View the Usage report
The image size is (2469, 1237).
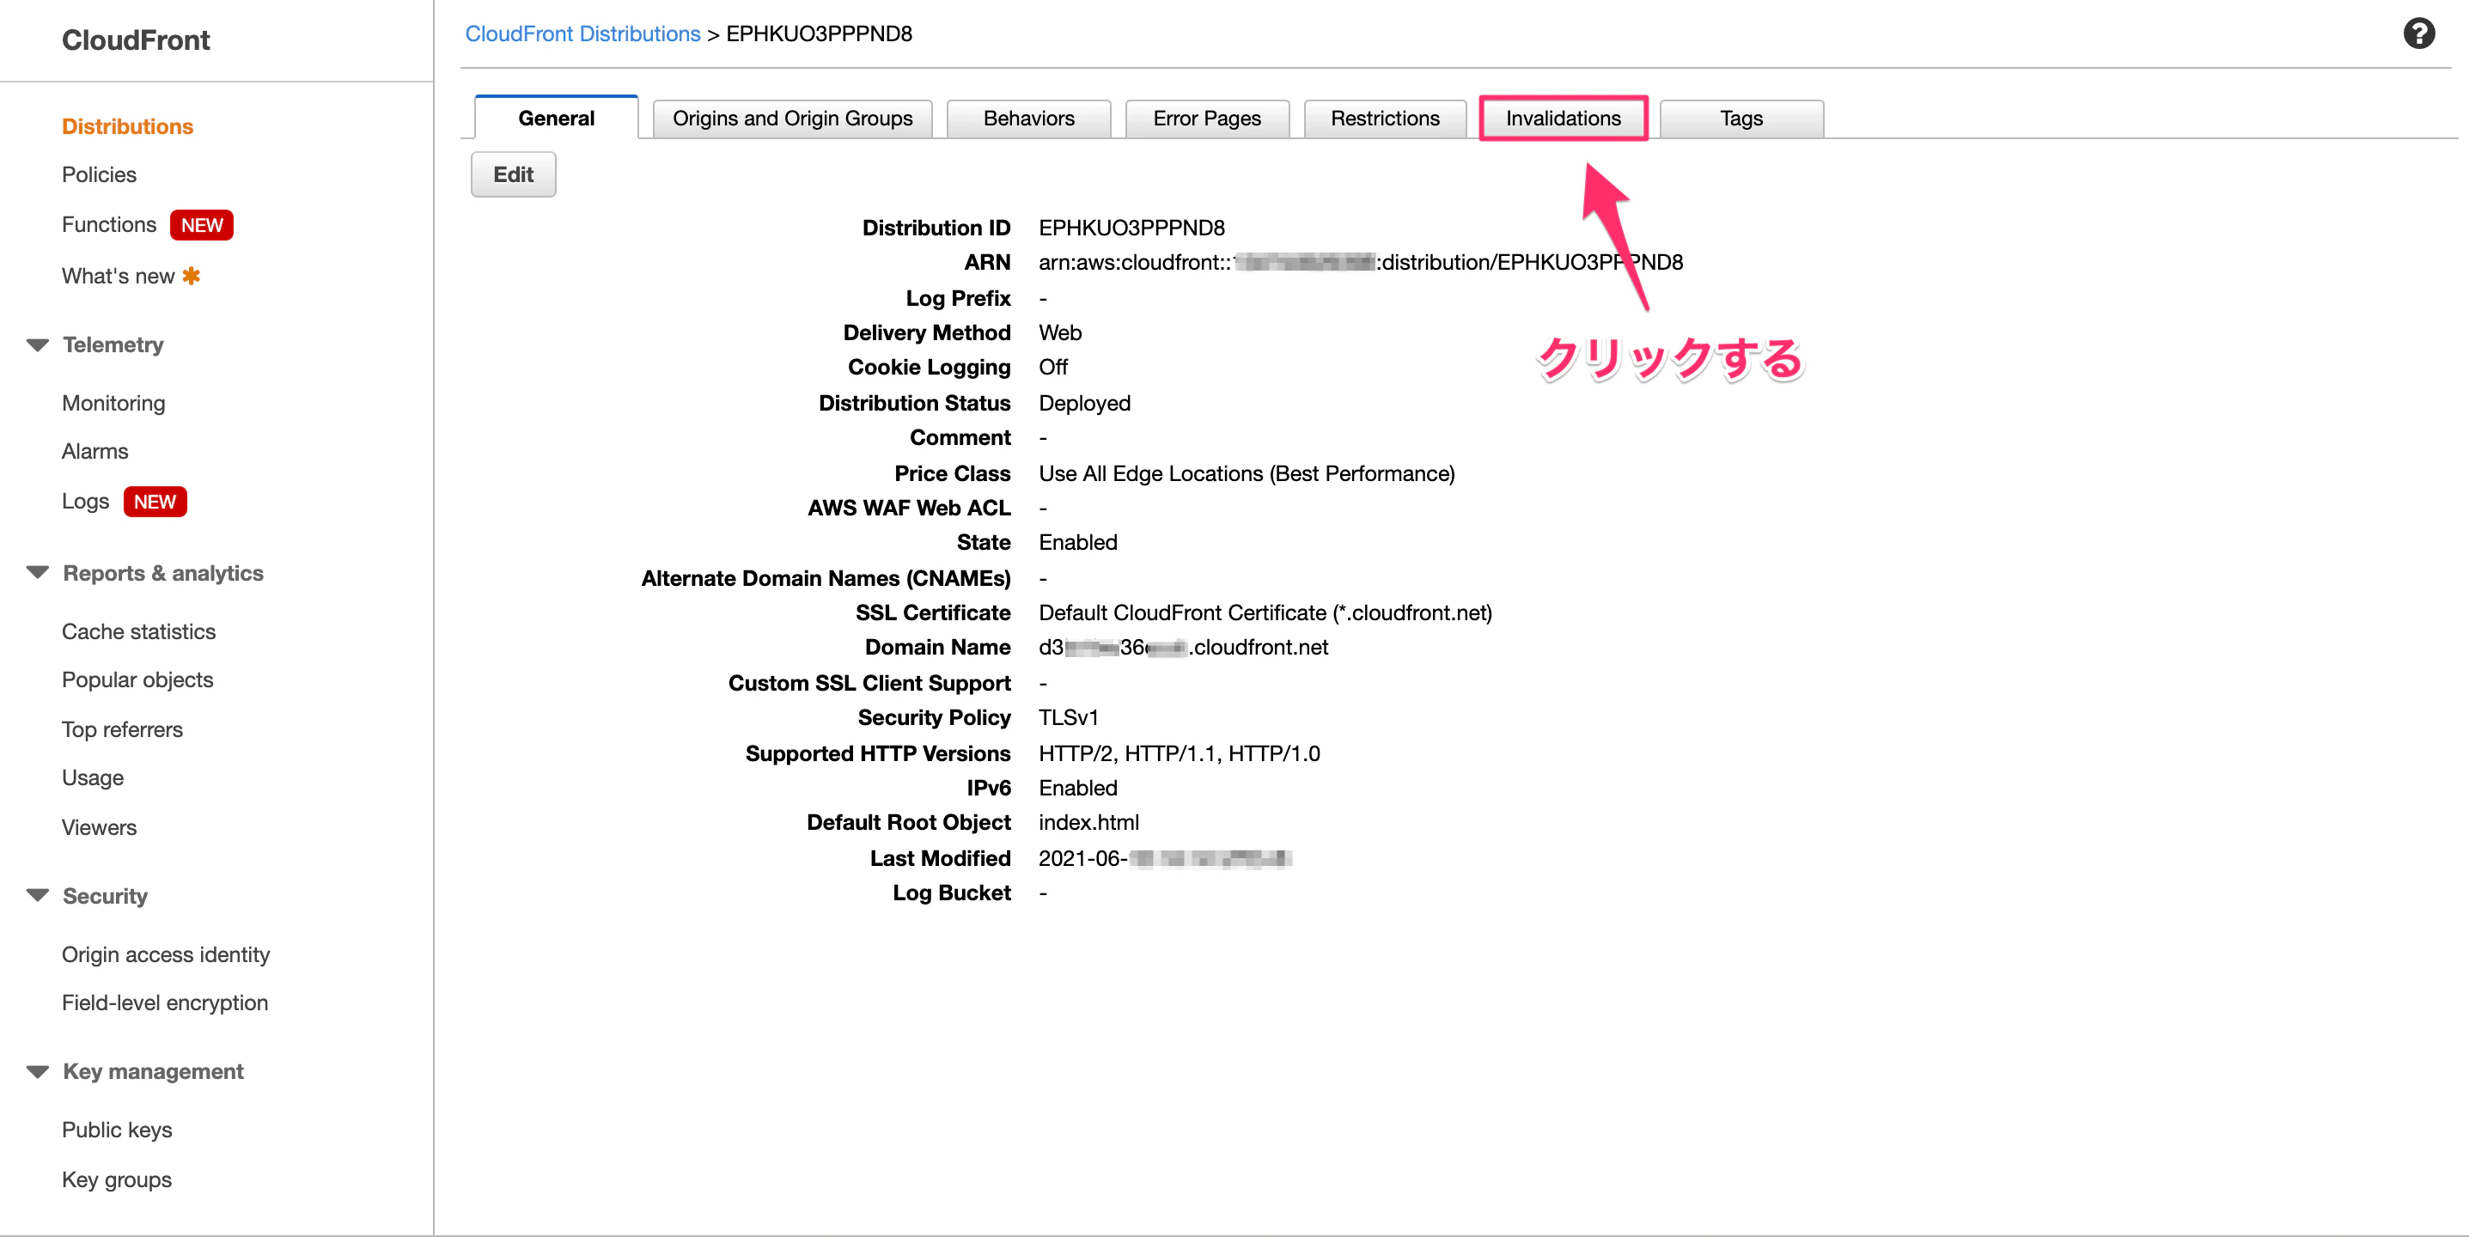point(93,777)
